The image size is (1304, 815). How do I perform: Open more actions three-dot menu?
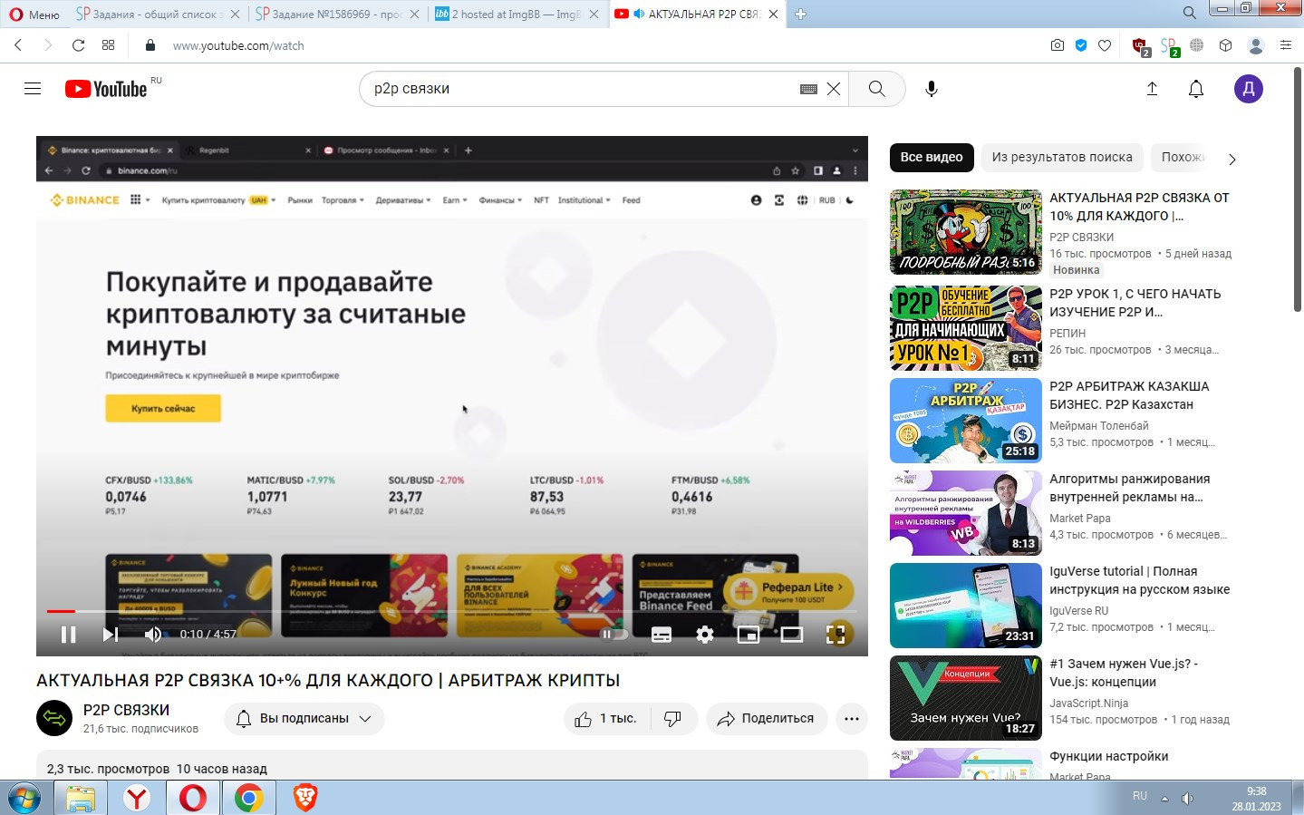tap(851, 718)
